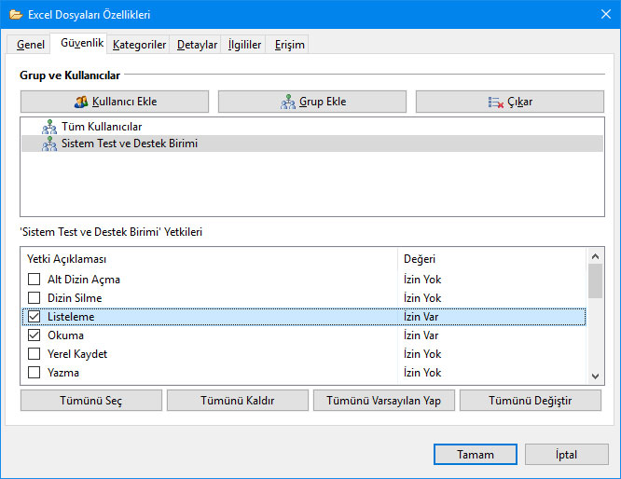Check the Dizin Silme permission box
Image resolution: width=621 pixels, height=479 pixels.
34,298
